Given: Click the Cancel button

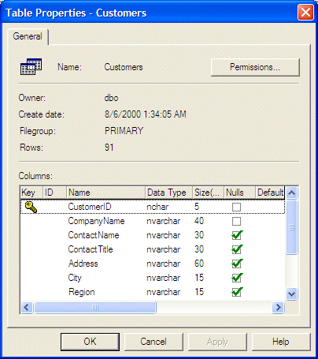Looking at the screenshot, I should (153, 342).
